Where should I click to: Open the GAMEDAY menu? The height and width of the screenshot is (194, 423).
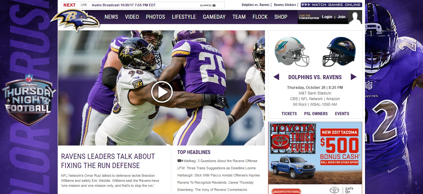point(214,17)
